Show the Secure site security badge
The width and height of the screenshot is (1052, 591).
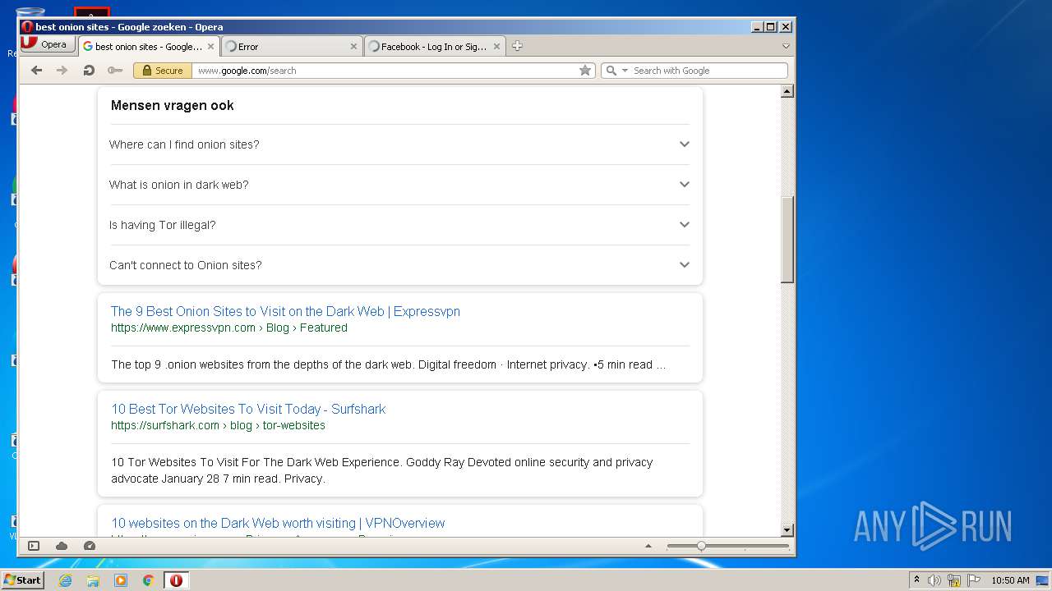163,71
